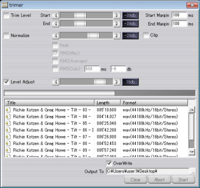Click the End Margin input field

179,23
